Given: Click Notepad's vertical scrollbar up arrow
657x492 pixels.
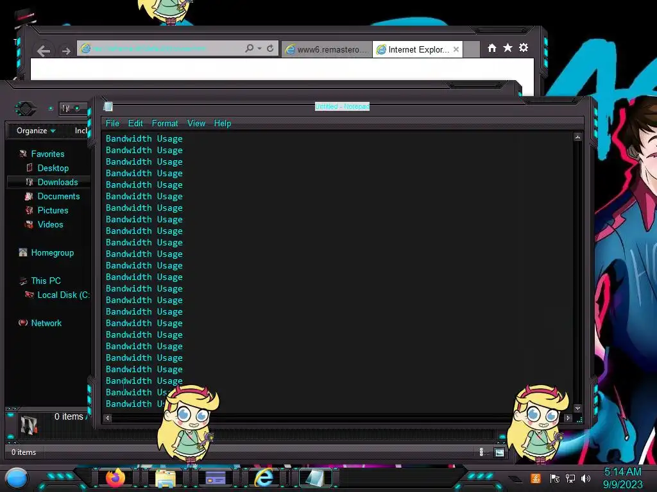Looking at the screenshot, I should 577,137.
